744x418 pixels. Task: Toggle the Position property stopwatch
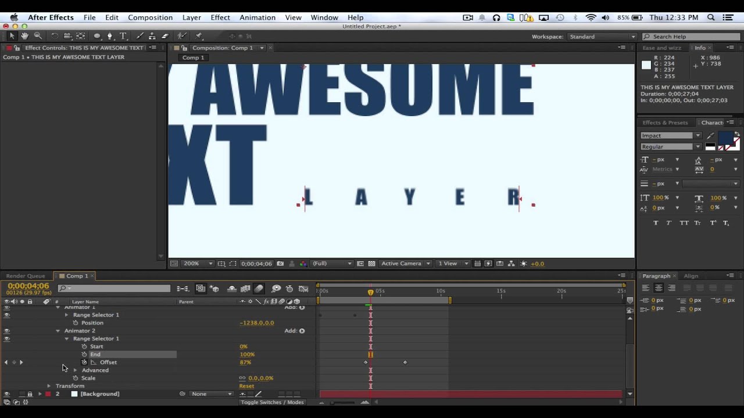coord(76,323)
